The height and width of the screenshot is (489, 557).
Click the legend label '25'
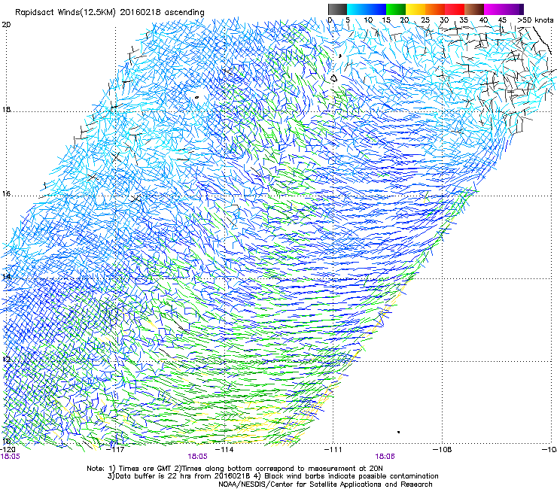[x=425, y=20]
